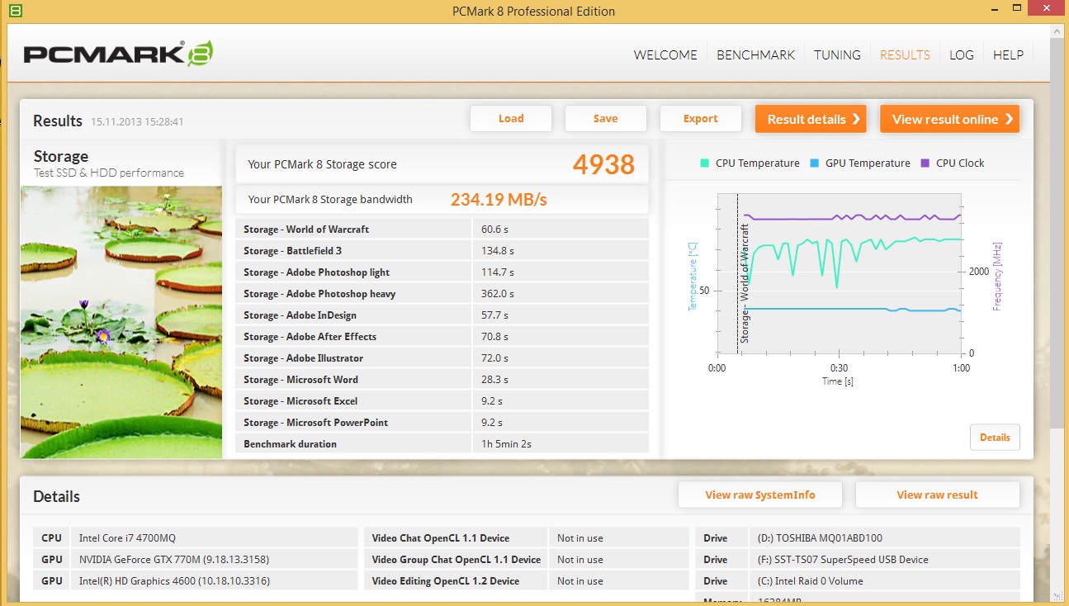Open the chart Details button
The height and width of the screenshot is (606, 1069).
(x=995, y=438)
